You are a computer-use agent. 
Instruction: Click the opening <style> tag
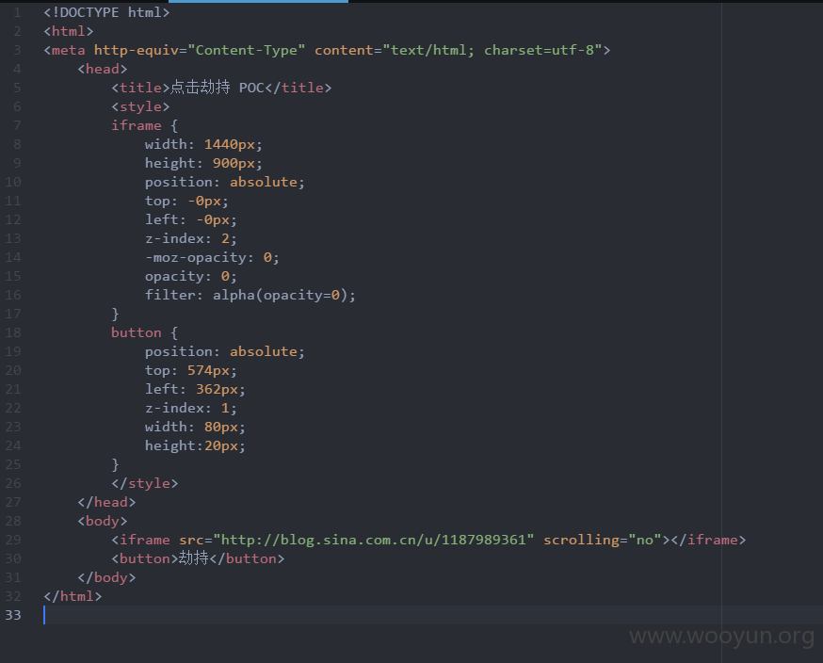coord(140,106)
